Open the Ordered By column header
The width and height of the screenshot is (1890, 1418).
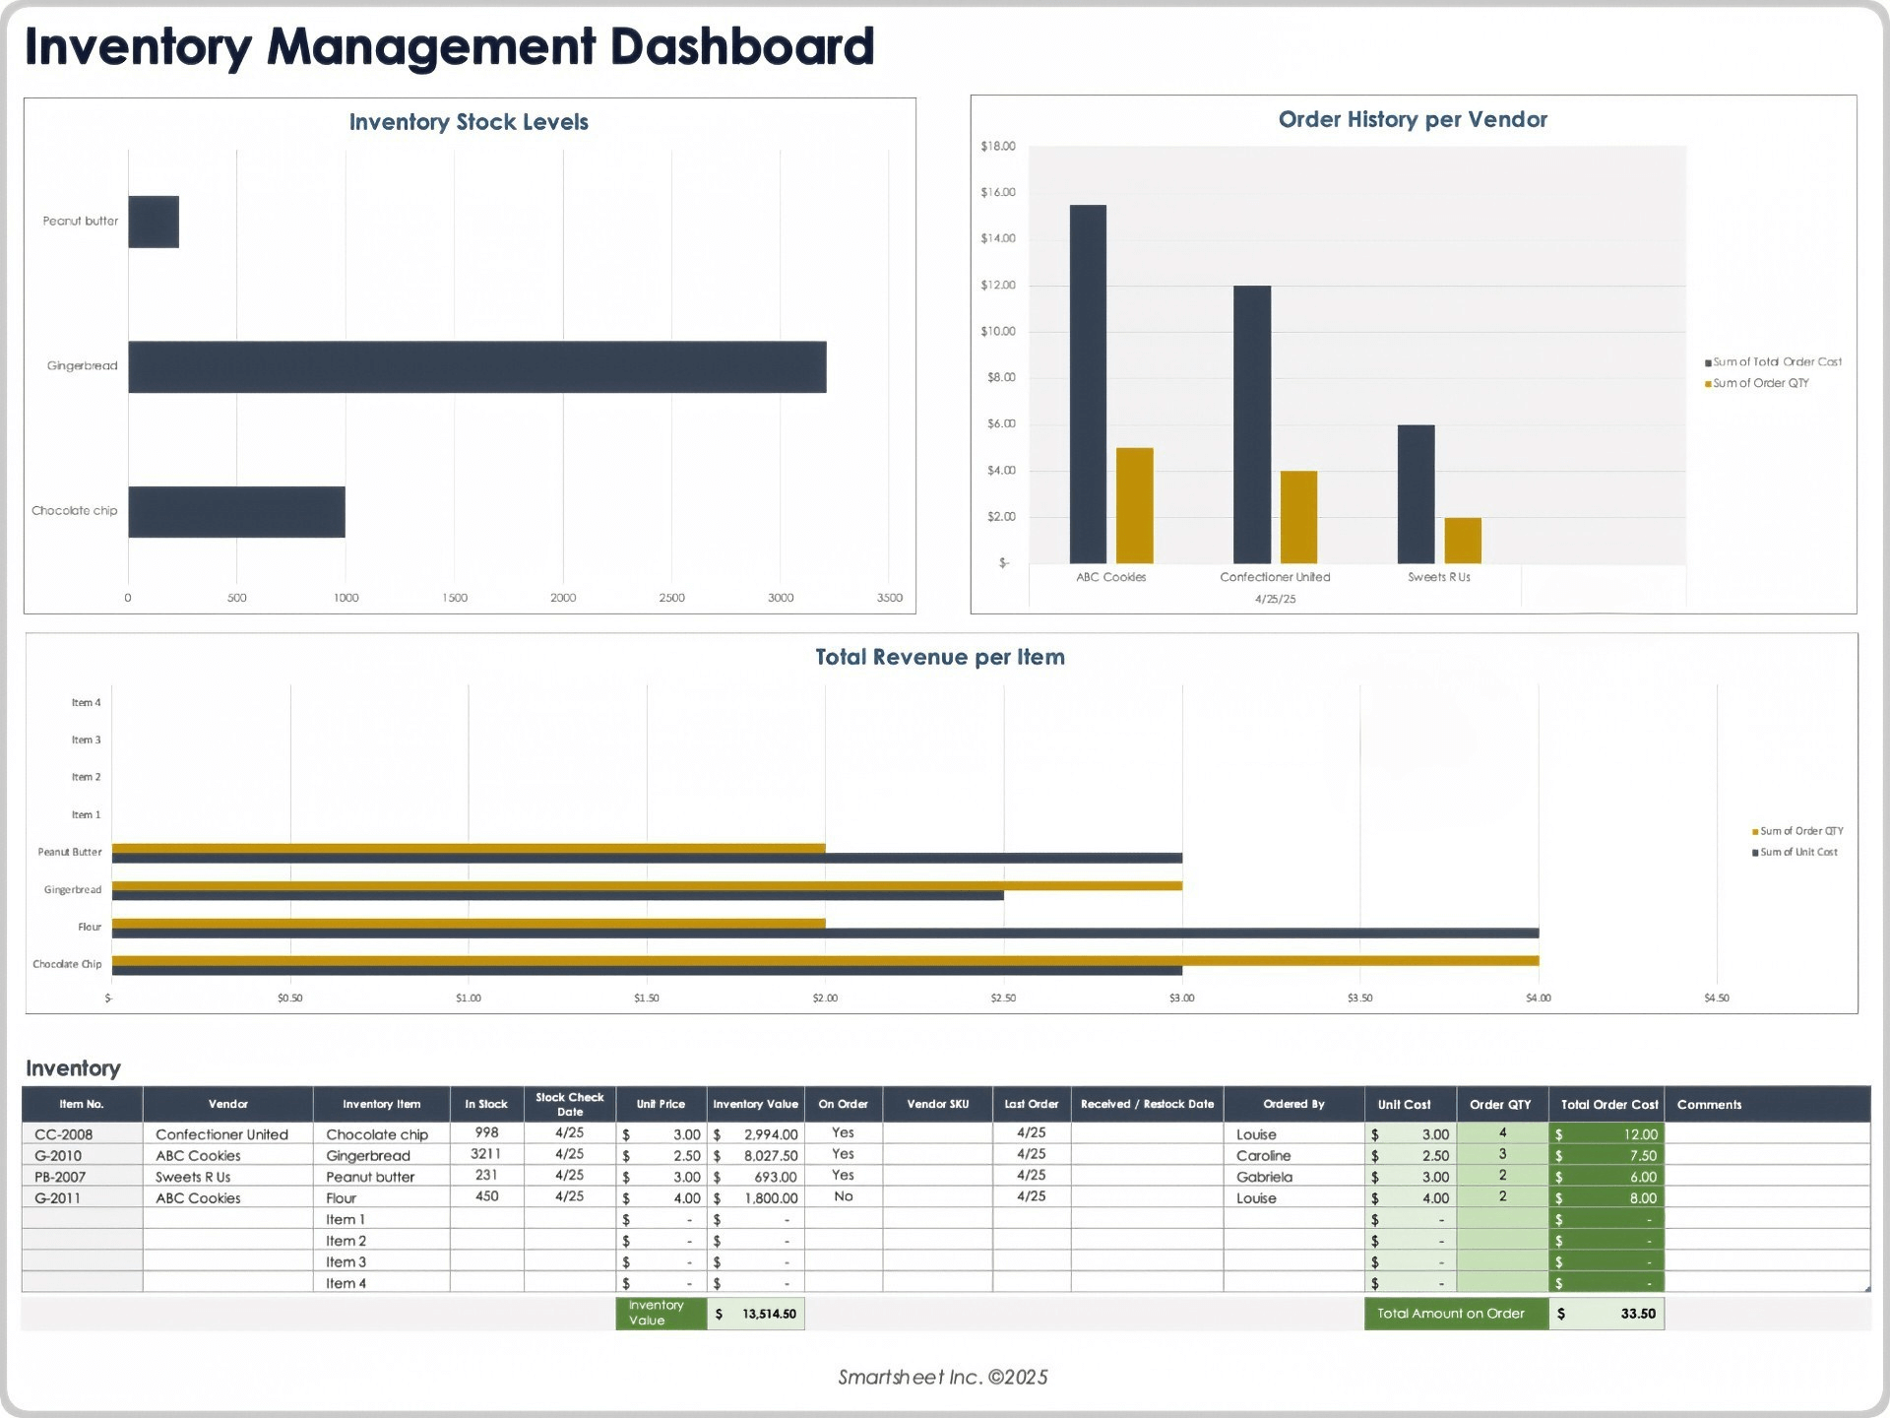click(1292, 1104)
